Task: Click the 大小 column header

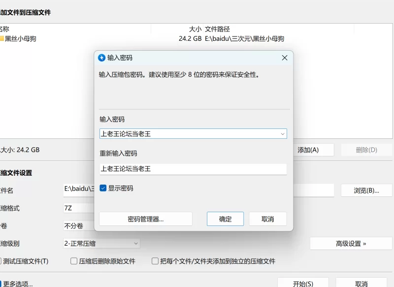Action: pyautogui.click(x=177, y=29)
